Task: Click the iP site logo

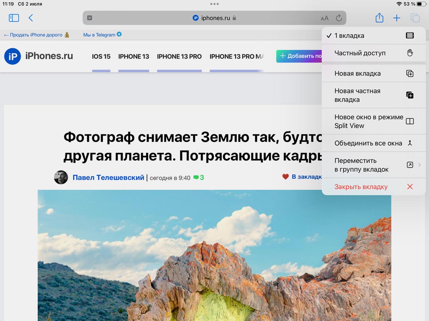Action: pyautogui.click(x=13, y=56)
